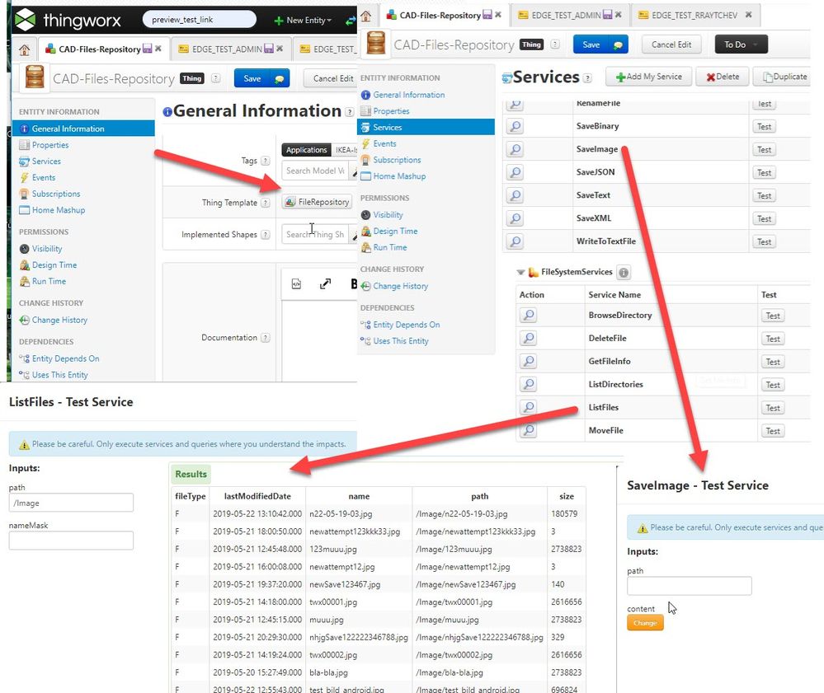
Task: Open Save comment option in left window
Action: point(279,79)
